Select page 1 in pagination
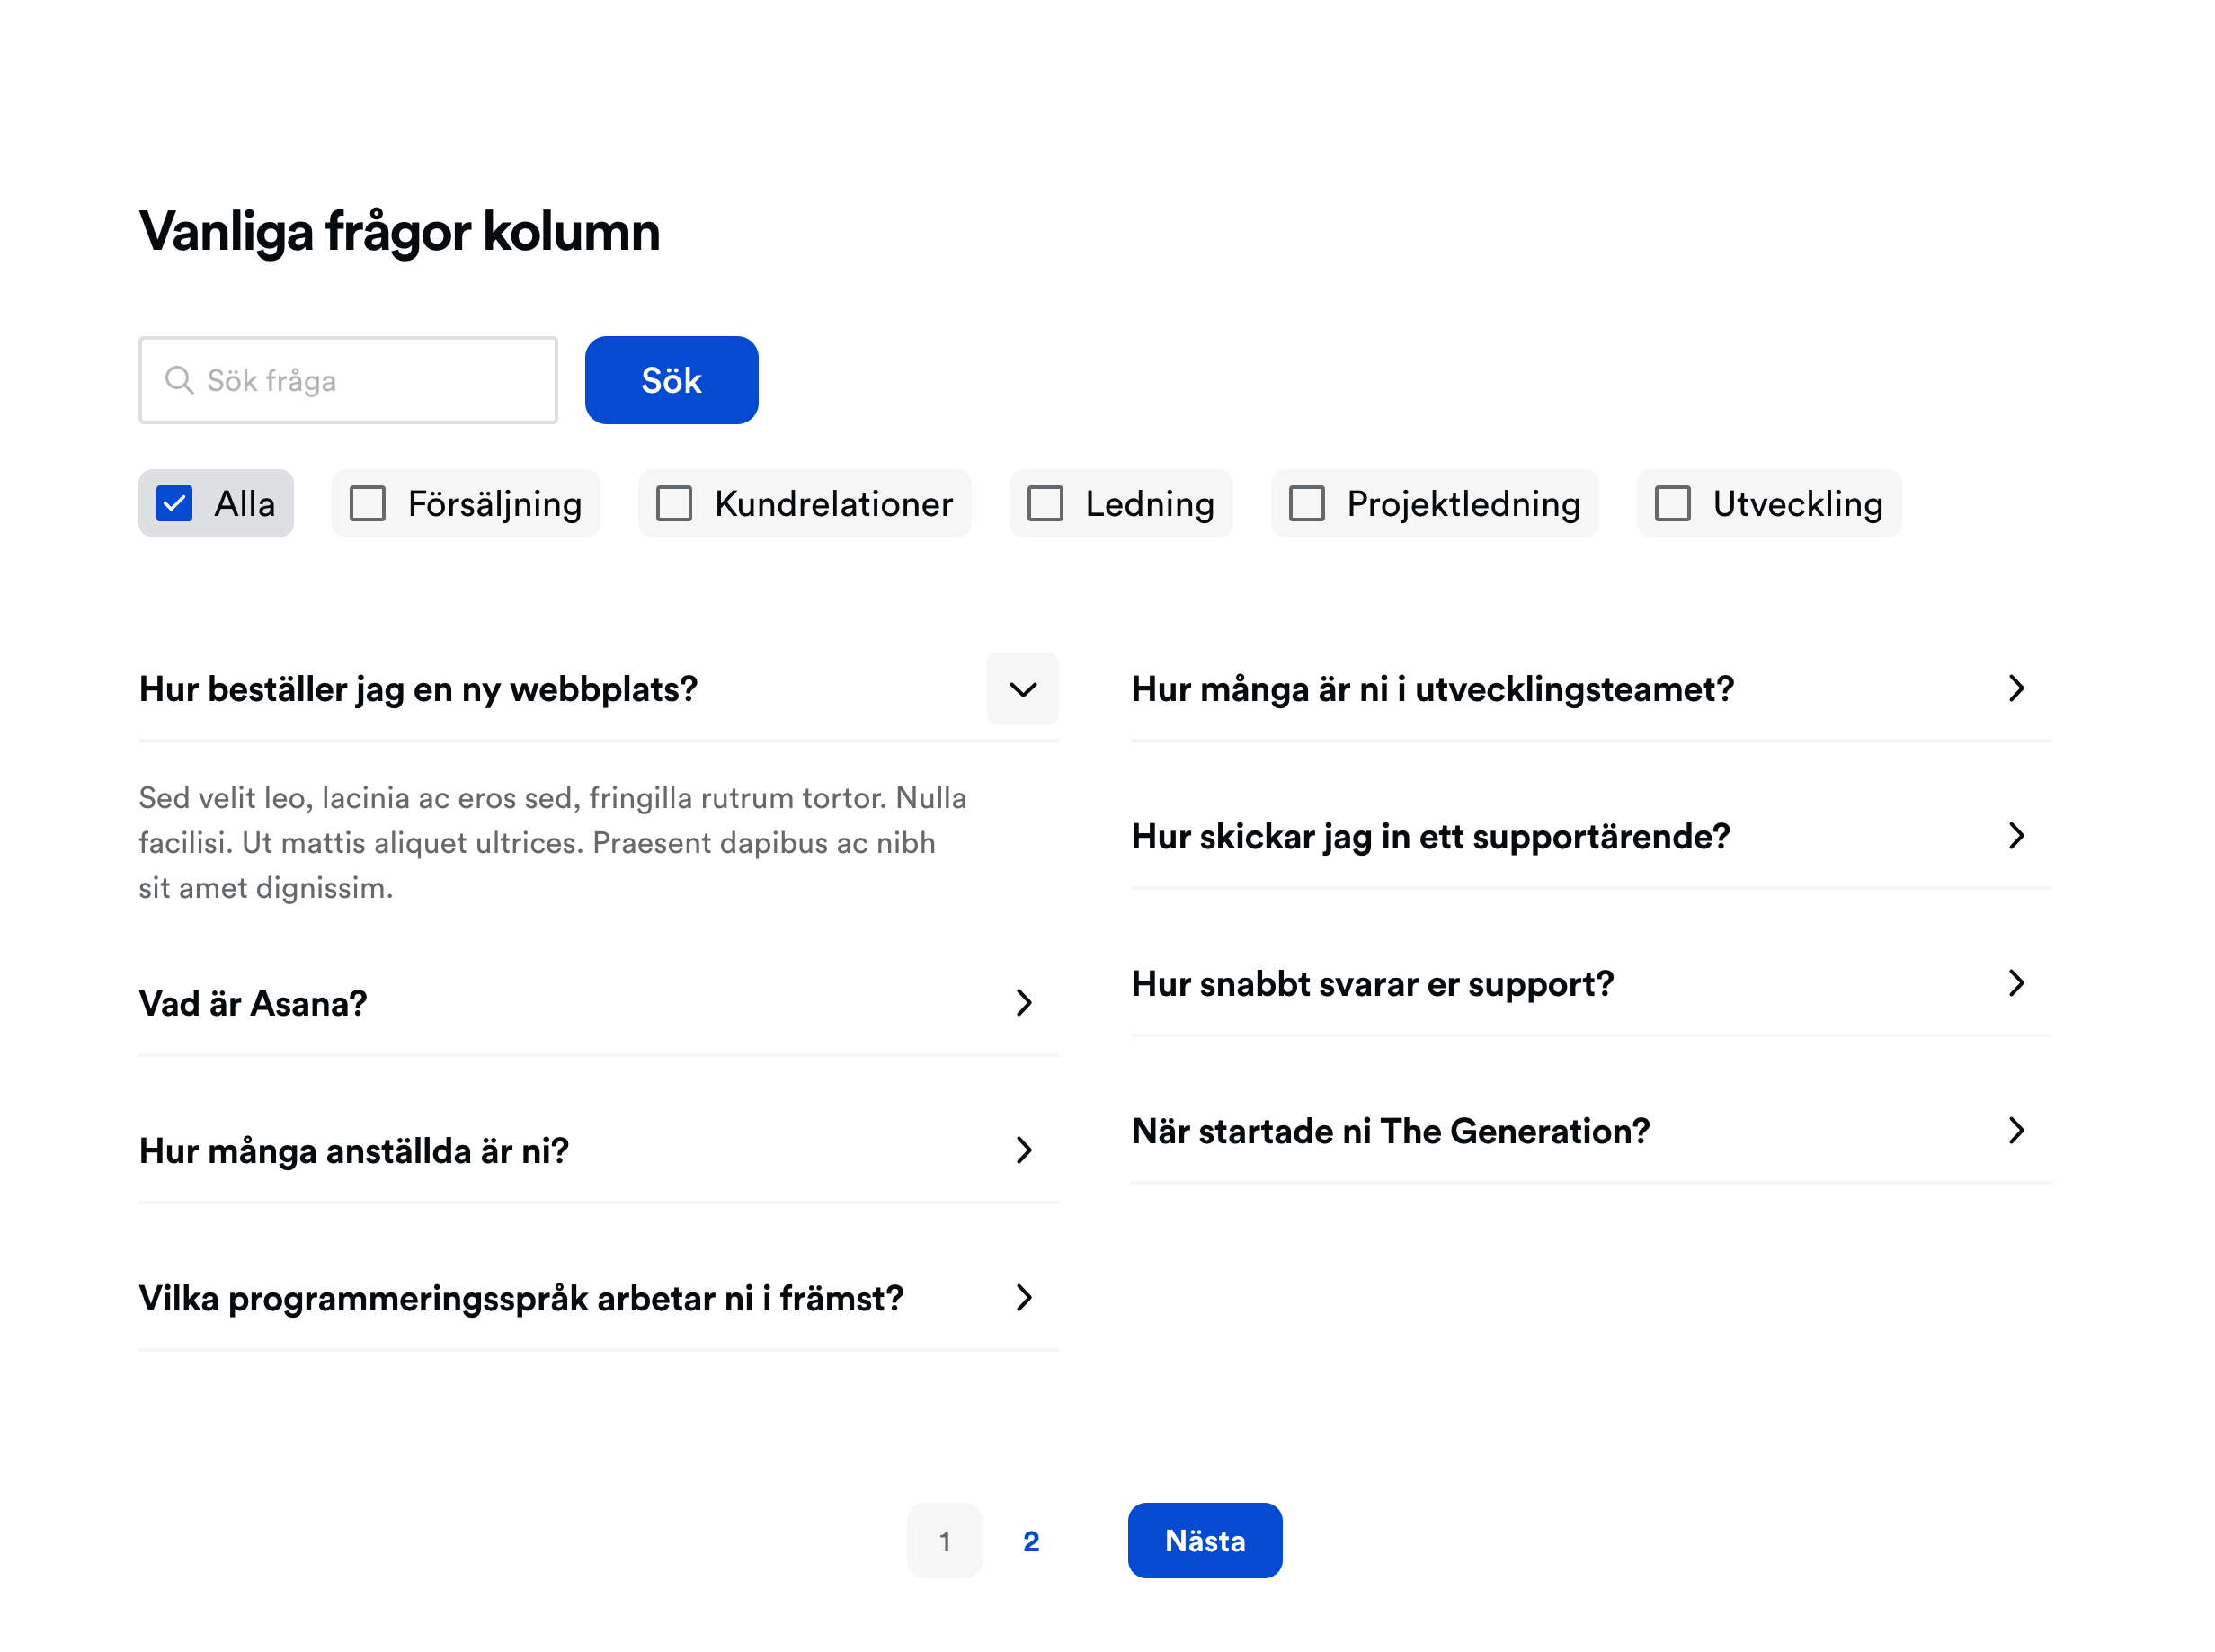 click(944, 1541)
